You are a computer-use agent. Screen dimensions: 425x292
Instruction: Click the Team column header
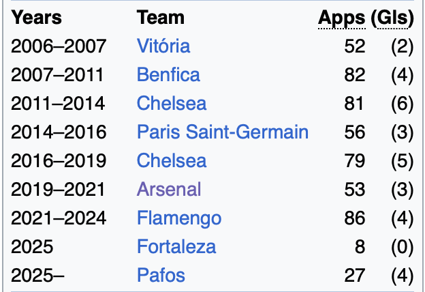tap(161, 18)
